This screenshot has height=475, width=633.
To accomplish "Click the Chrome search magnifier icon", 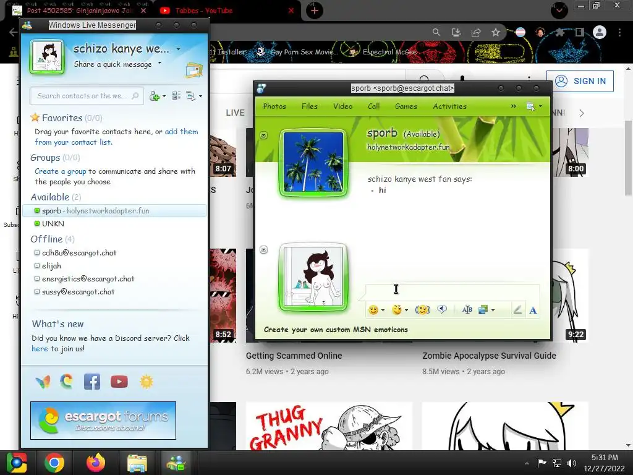I will point(436,32).
